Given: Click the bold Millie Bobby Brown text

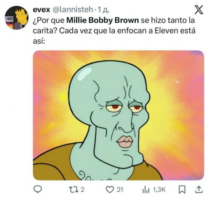Looking at the screenshot, I should click(102, 21).
